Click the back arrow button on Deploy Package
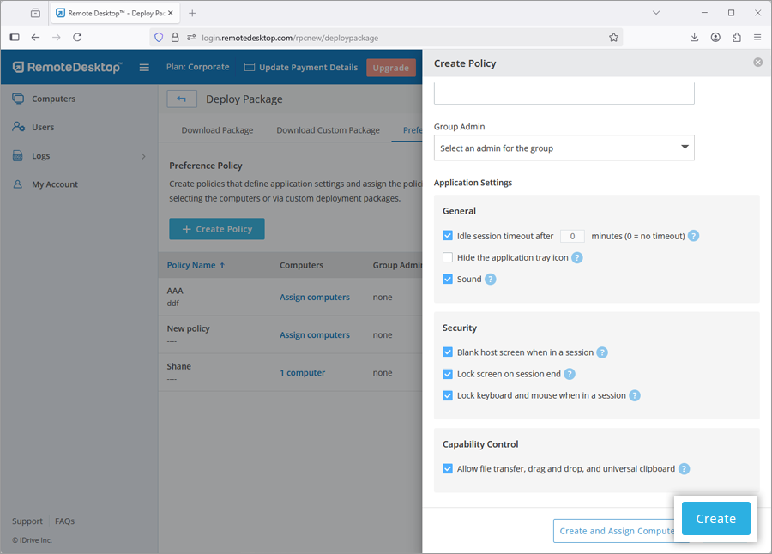 [182, 99]
